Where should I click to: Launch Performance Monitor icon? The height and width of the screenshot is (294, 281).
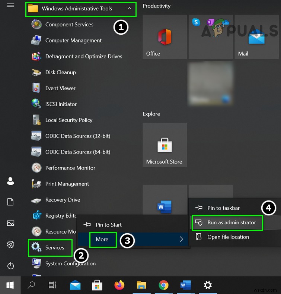coord(36,168)
